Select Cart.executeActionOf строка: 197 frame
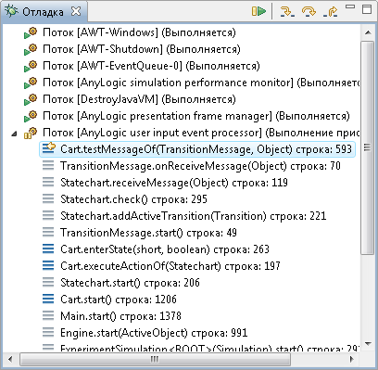 170,266
